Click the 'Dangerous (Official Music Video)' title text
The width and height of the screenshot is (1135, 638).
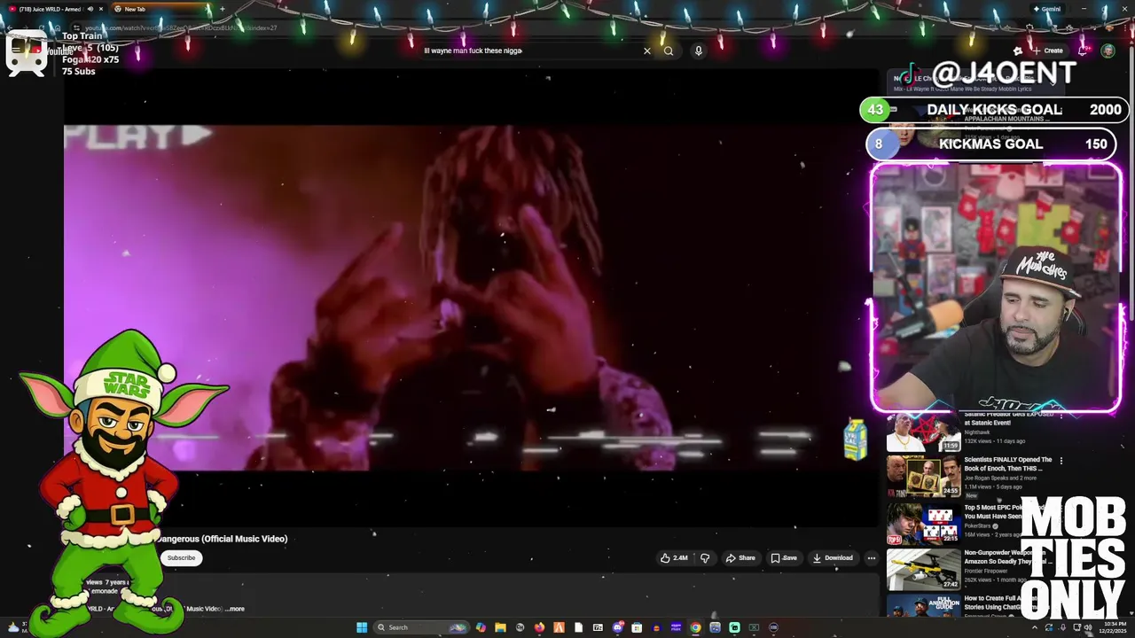point(223,539)
